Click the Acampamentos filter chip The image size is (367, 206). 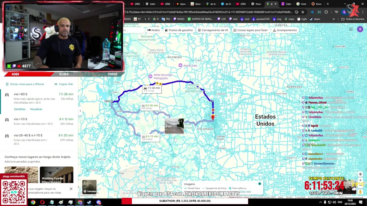click(285, 30)
